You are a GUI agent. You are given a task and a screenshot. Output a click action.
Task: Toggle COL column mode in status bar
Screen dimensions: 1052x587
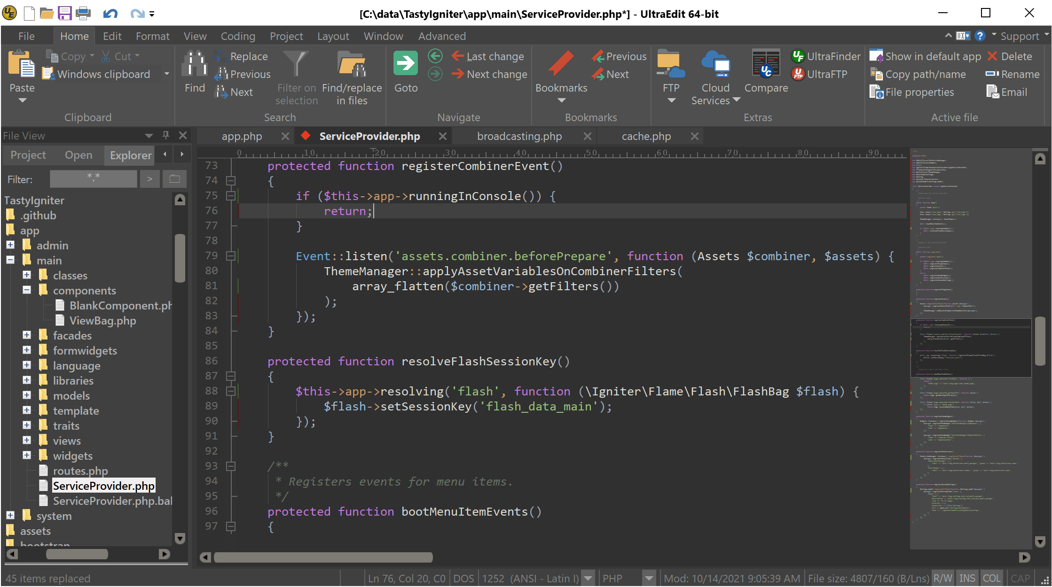click(x=991, y=578)
